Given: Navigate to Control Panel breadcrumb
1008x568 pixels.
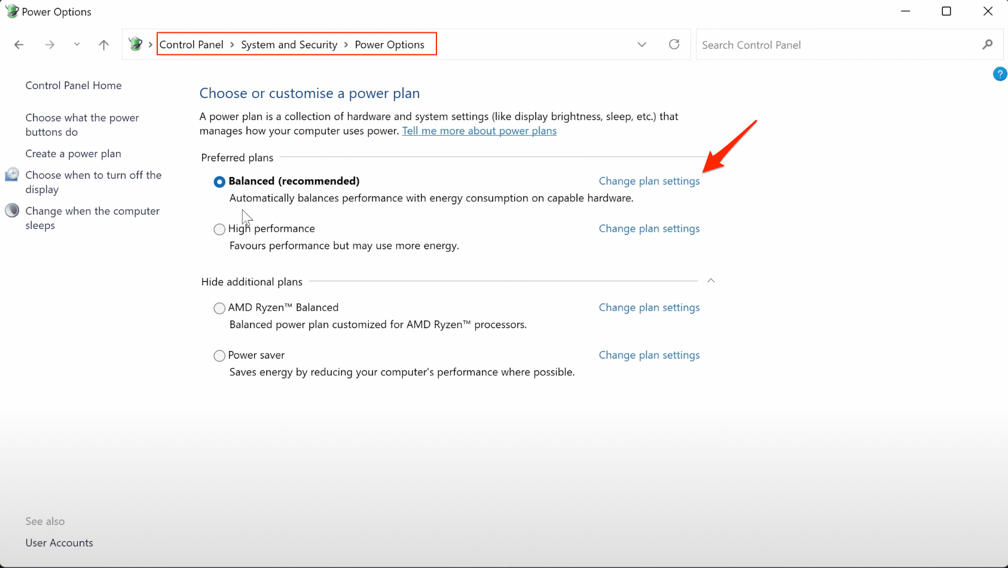Looking at the screenshot, I should (x=191, y=45).
